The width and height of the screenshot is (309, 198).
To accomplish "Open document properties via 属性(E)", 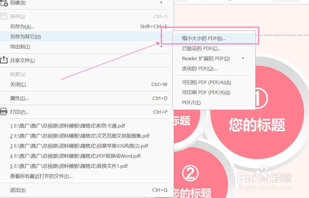I will 18,98.
